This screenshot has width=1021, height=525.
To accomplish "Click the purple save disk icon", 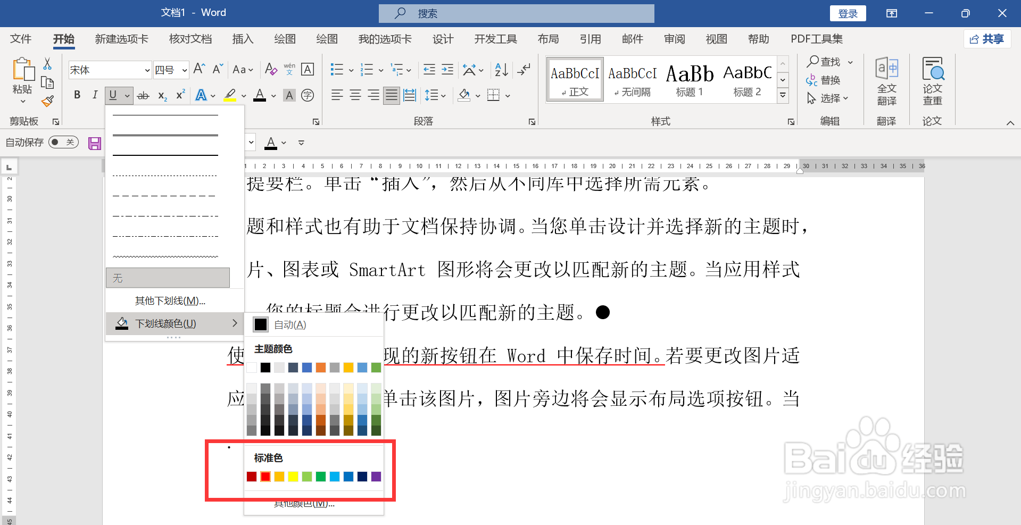I will pyautogui.click(x=95, y=143).
